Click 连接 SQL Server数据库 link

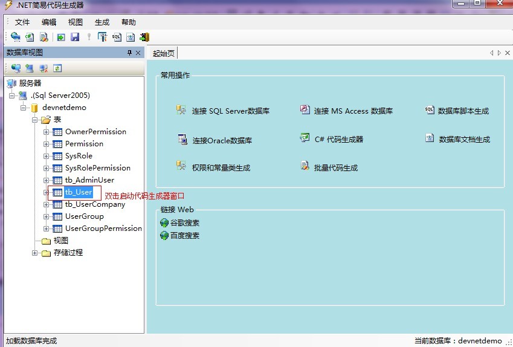tap(230, 111)
